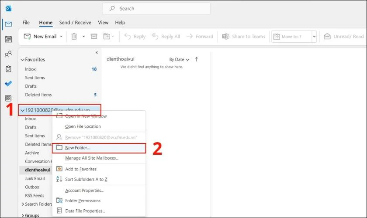Image resolution: width=367 pixels, height=218 pixels.
Task: Expand the Search Folders tree item
Action: tap(23, 204)
